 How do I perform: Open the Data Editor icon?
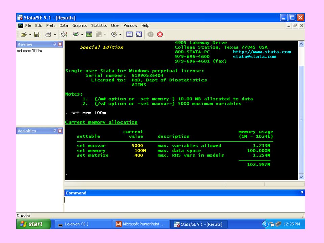(129, 34)
